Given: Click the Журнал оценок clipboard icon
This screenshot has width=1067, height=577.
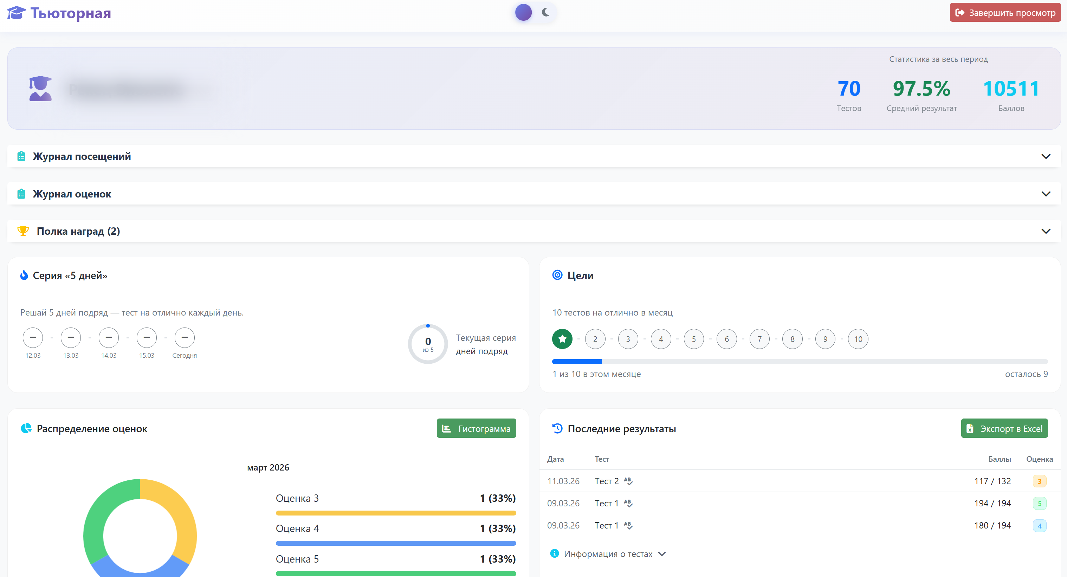Looking at the screenshot, I should 21,194.
